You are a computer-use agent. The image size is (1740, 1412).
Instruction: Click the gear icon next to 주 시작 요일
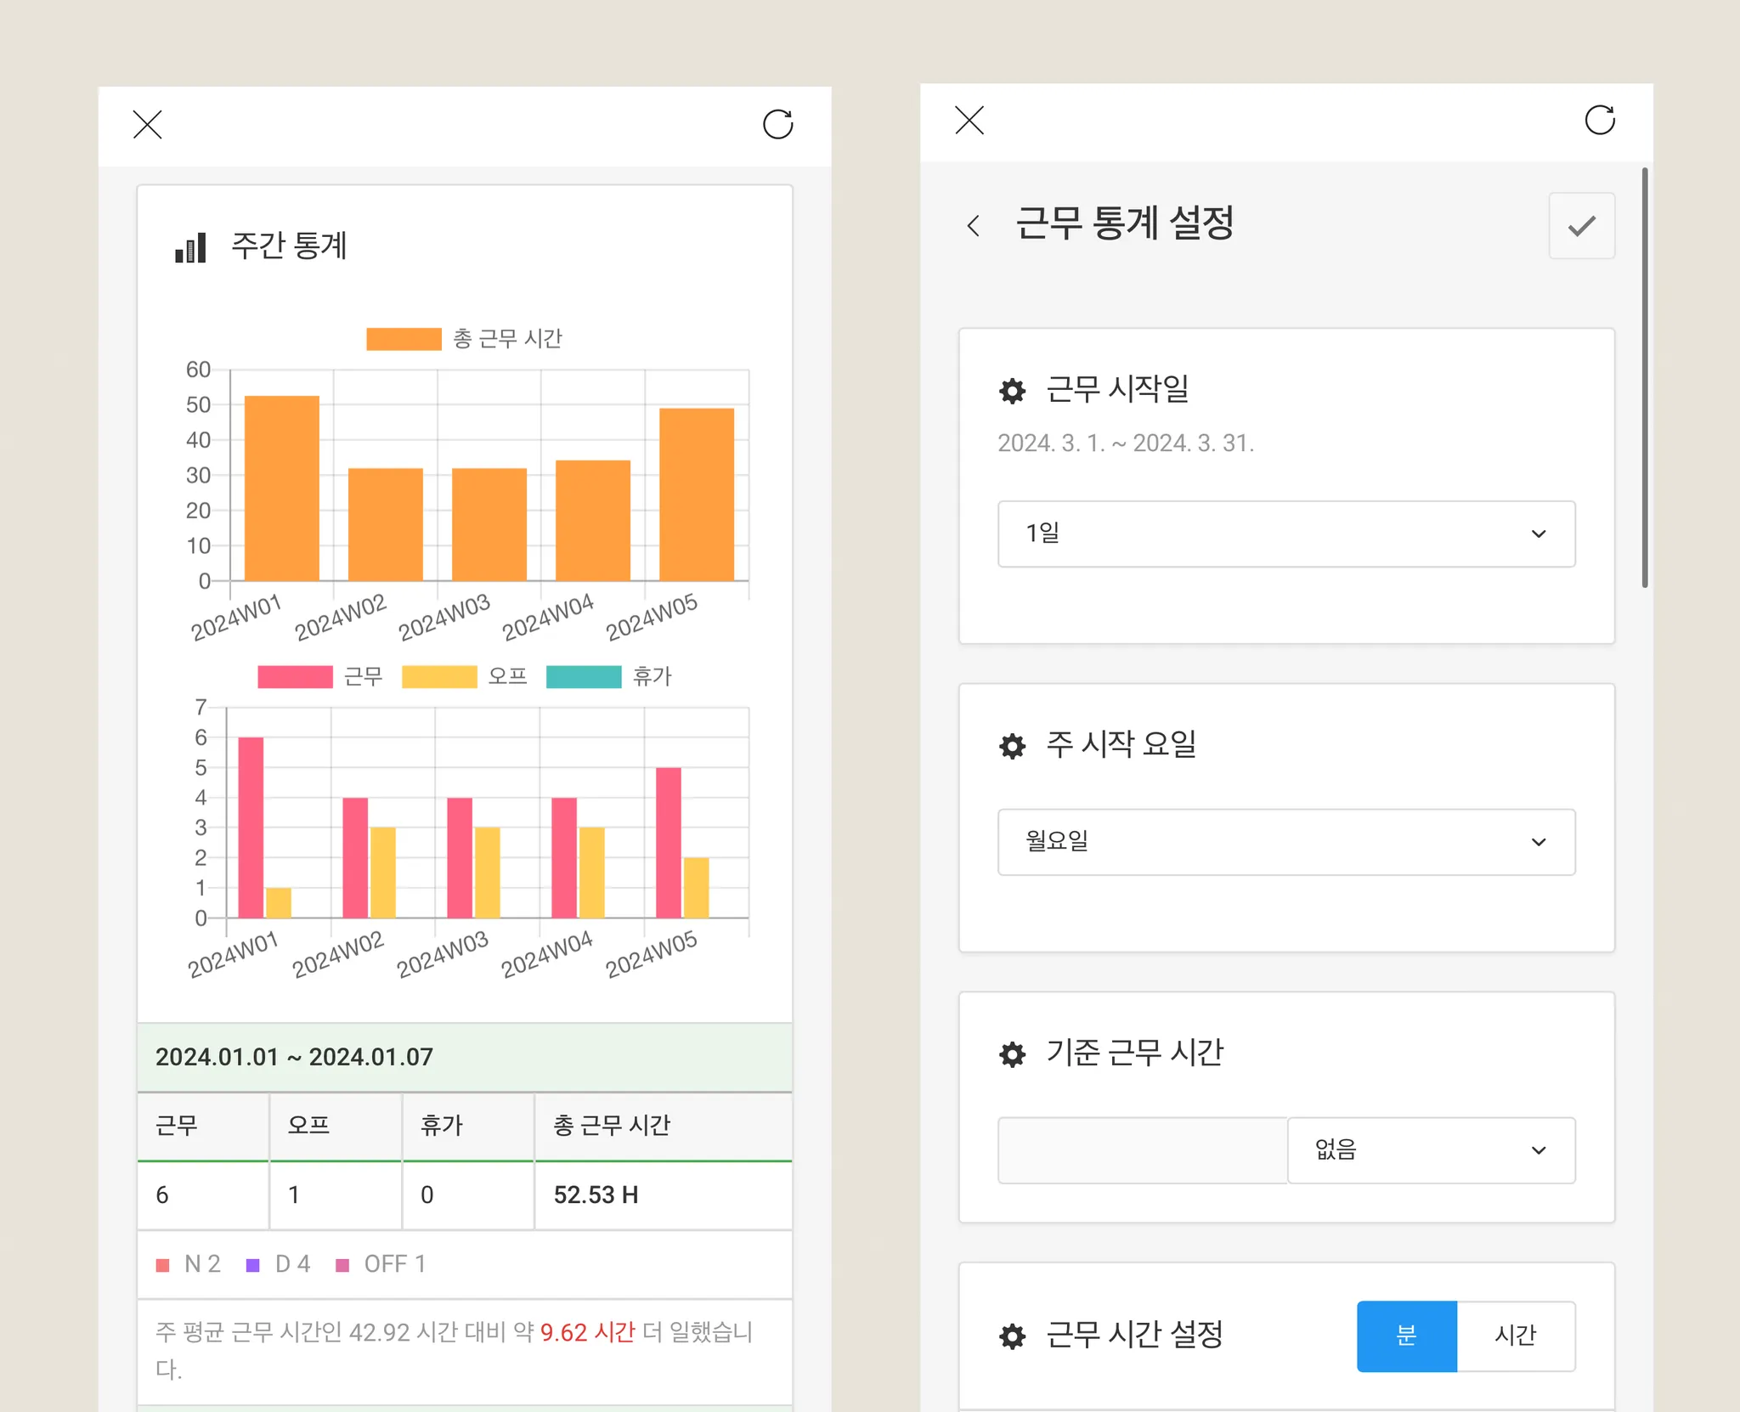[x=1012, y=746]
